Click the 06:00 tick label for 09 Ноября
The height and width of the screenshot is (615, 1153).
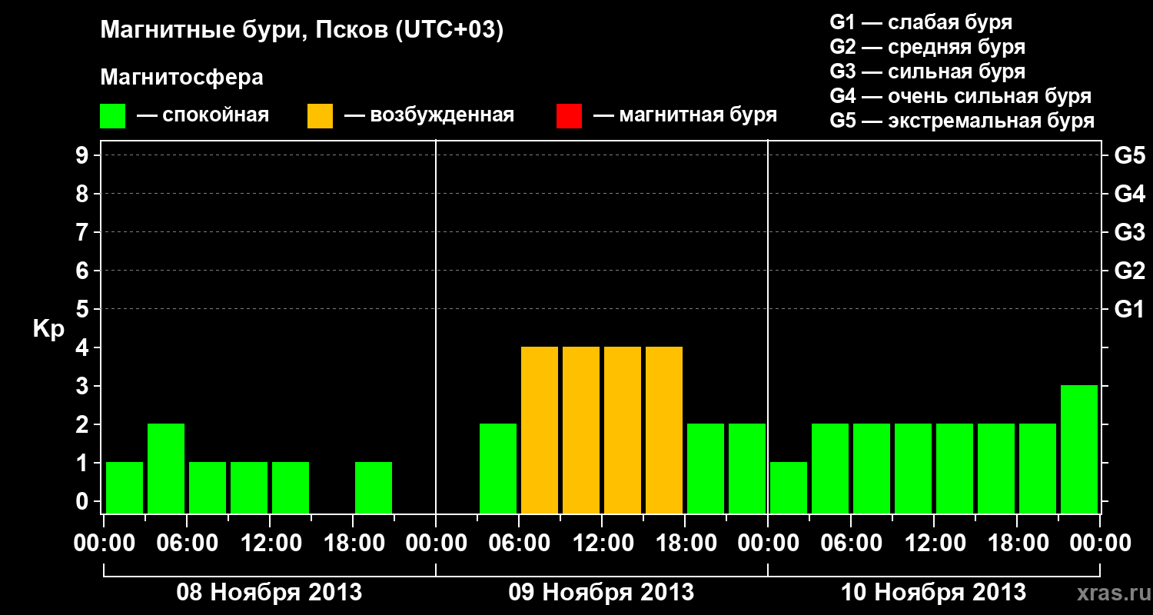[519, 543]
